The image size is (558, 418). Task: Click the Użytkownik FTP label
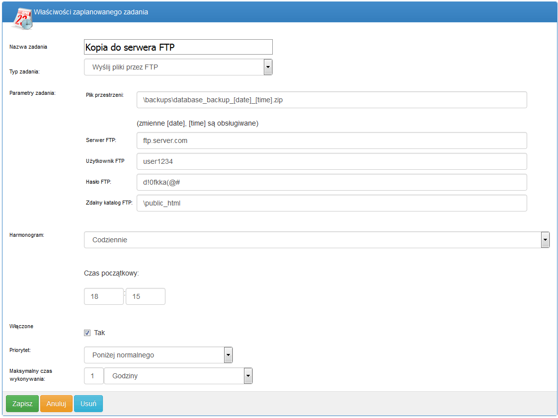click(x=105, y=161)
